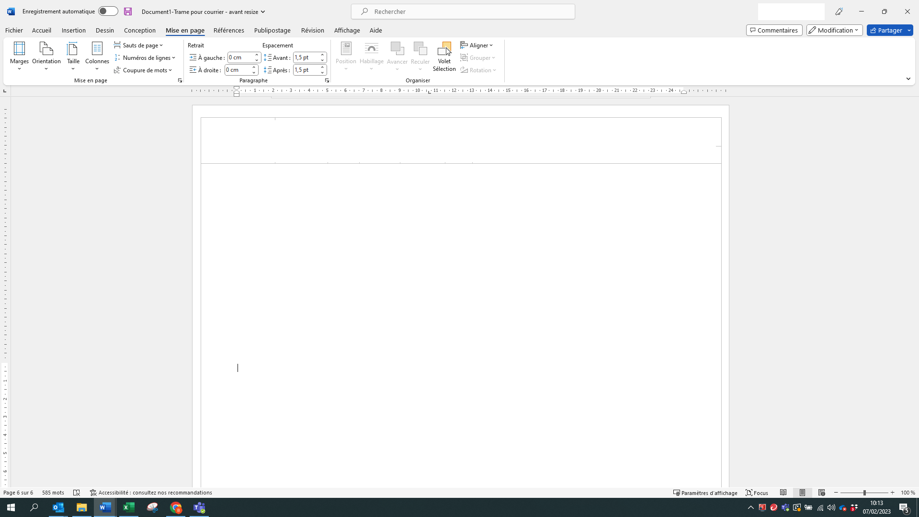Click the 585 mots word count
Screen dimensions: 919x517
pyautogui.click(x=53, y=493)
